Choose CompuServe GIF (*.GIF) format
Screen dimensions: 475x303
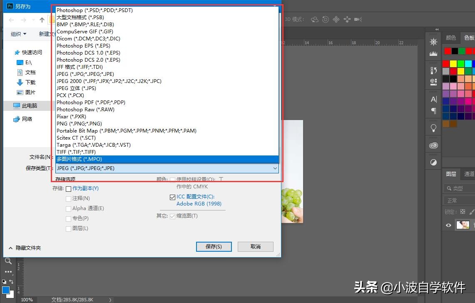pos(167,32)
